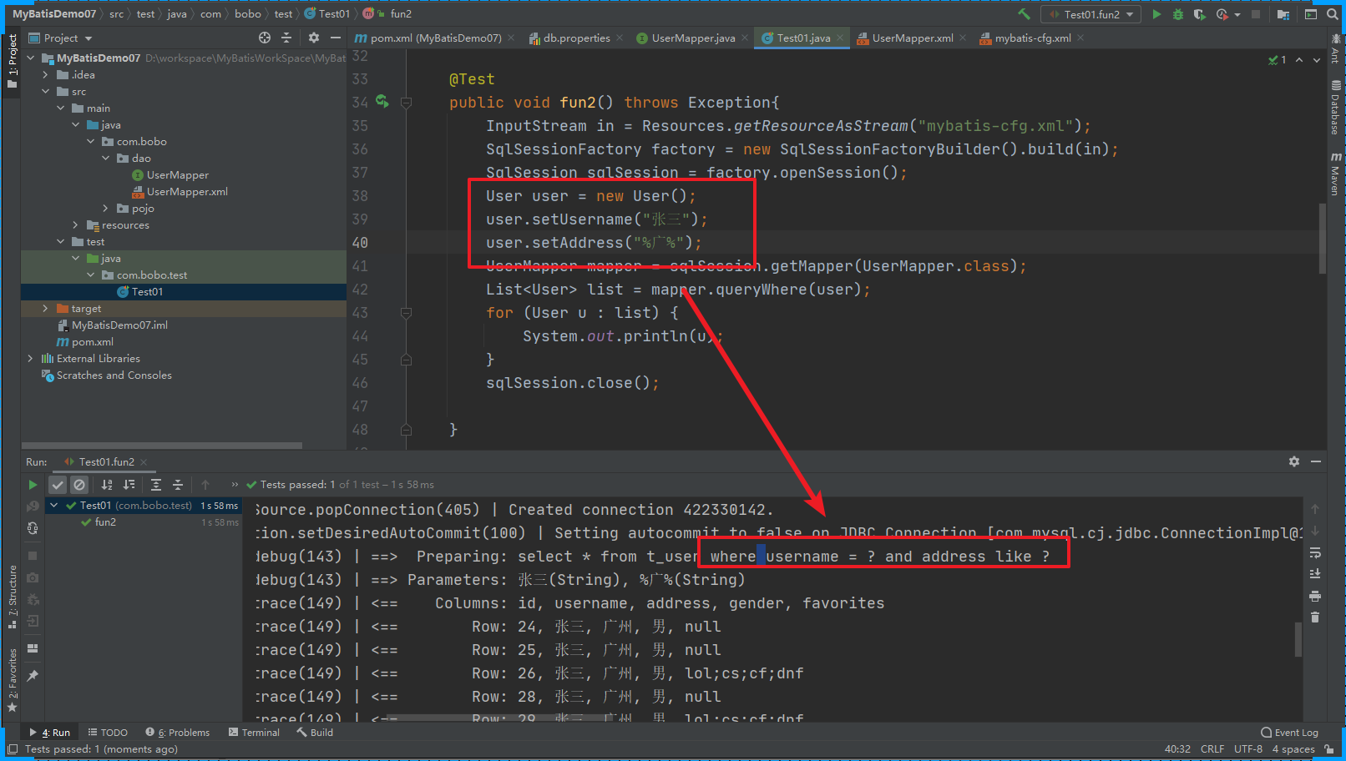Open the Favorites side tab
The image size is (1346, 761).
[13, 680]
